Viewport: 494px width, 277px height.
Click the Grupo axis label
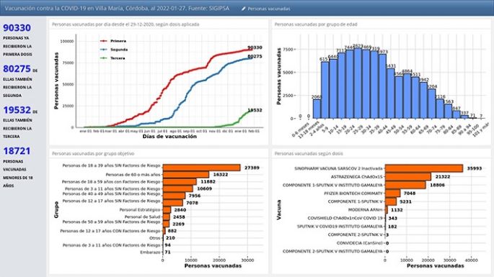[x=56, y=210]
